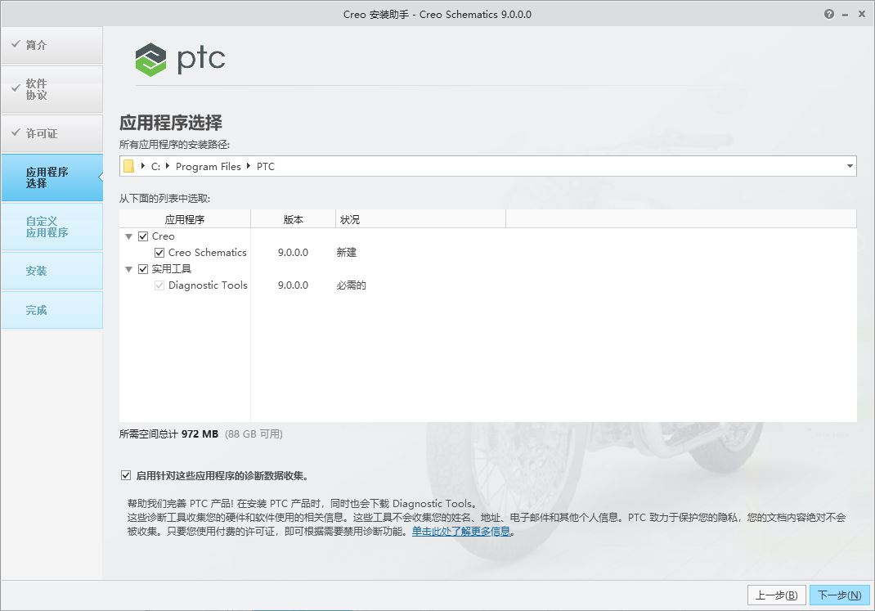Click the 972 MB required space value
Viewport: 875px width, 611px height.
[200, 434]
